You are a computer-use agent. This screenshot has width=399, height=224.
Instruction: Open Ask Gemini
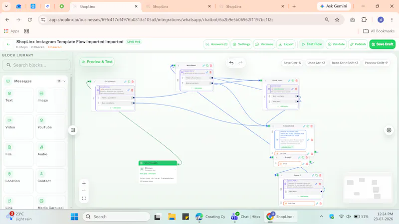[x=334, y=6]
